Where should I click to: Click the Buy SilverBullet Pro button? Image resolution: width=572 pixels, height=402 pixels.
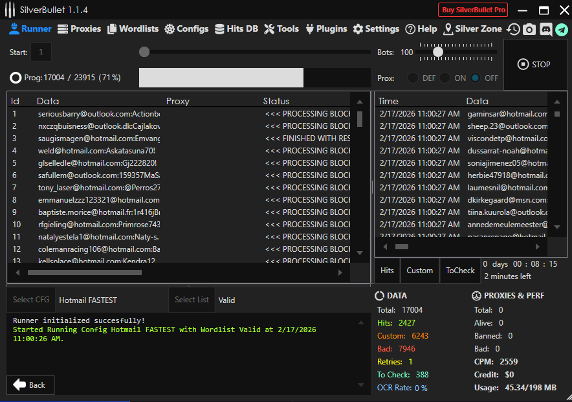(473, 10)
